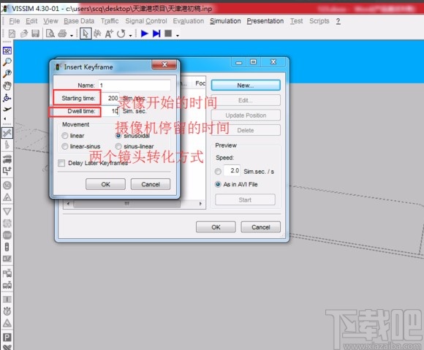Open the Presentation menu

click(x=265, y=21)
